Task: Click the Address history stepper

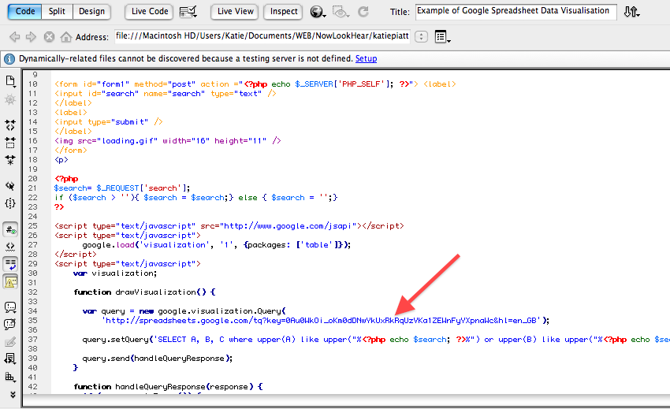Action: [422, 37]
